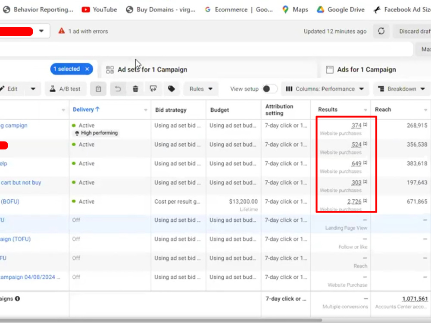Click the 374 results attribution icon

[x=365, y=125]
